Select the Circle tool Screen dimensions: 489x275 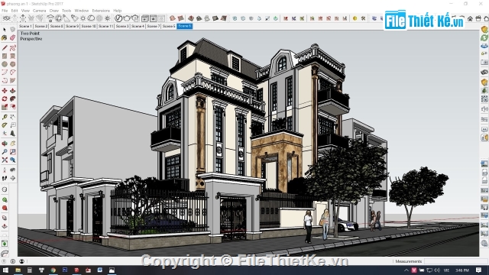5,64
